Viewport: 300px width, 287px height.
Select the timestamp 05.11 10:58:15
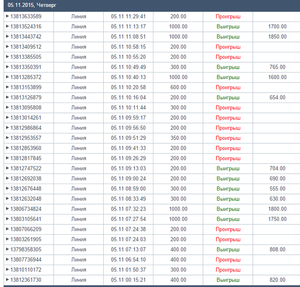[128, 47]
